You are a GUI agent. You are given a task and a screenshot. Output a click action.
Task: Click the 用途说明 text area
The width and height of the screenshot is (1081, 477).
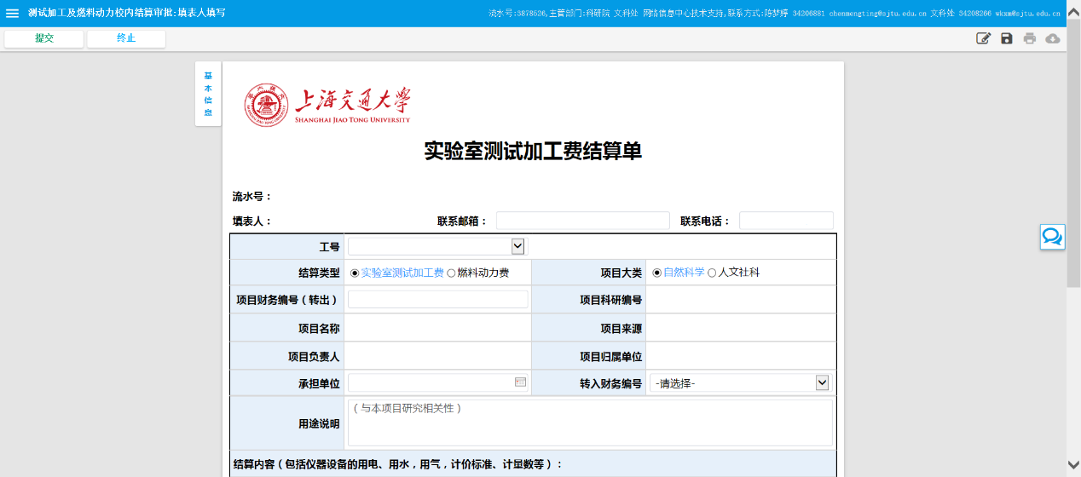tap(589, 422)
